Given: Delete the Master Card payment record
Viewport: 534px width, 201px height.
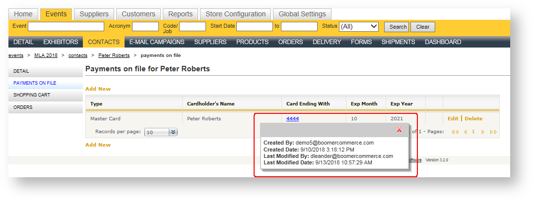Looking at the screenshot, I should tap(473, 119).
